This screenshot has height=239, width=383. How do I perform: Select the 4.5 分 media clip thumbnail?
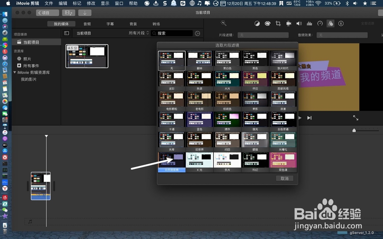coord(87,56)
